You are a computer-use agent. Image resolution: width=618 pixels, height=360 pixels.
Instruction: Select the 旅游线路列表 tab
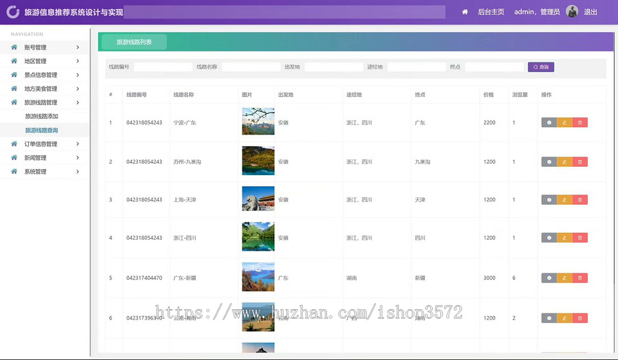[134, 42]
